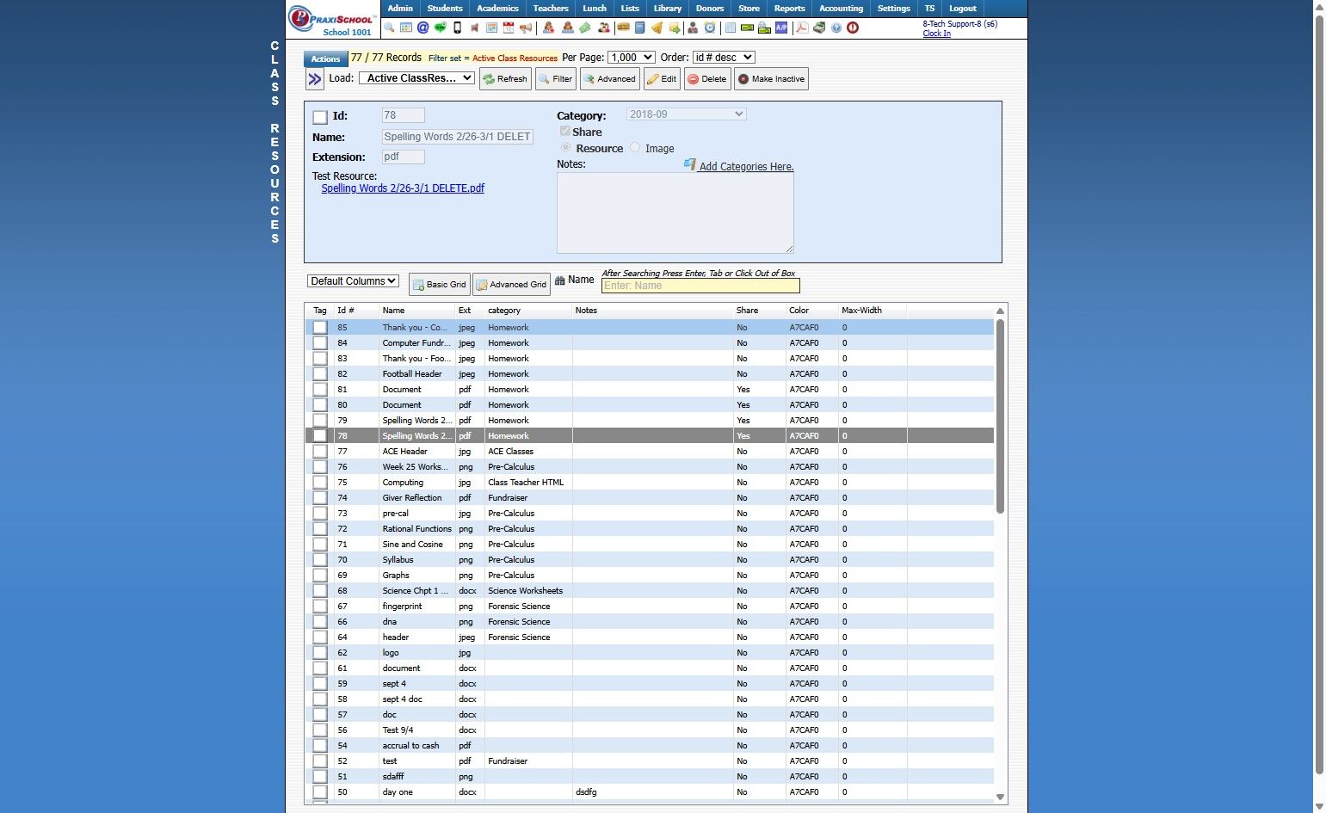Tag the row with Id 85

pyautogui.click(x=320, y=328)
